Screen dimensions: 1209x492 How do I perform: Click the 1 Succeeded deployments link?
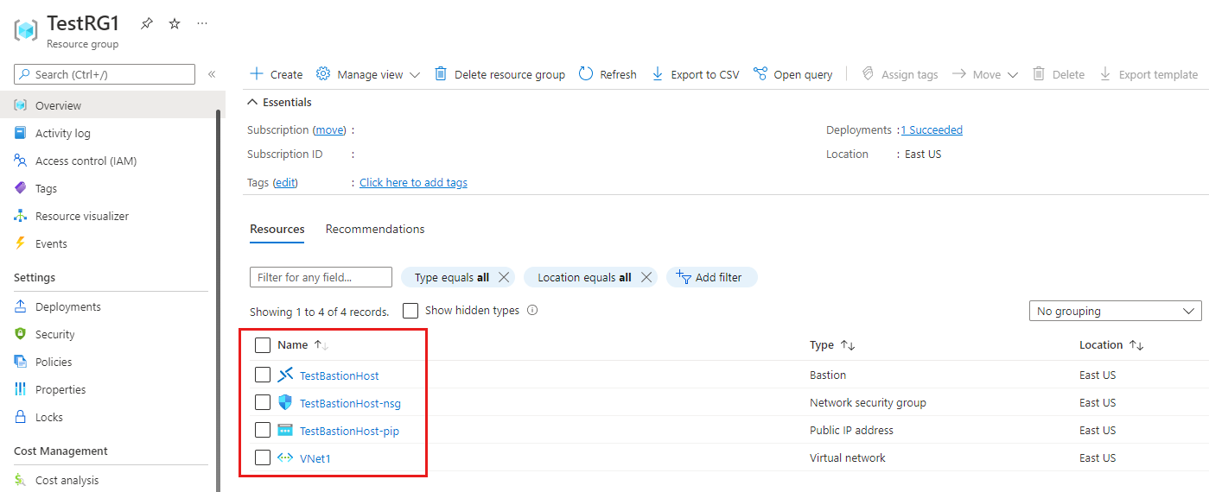tap(932, 129)
